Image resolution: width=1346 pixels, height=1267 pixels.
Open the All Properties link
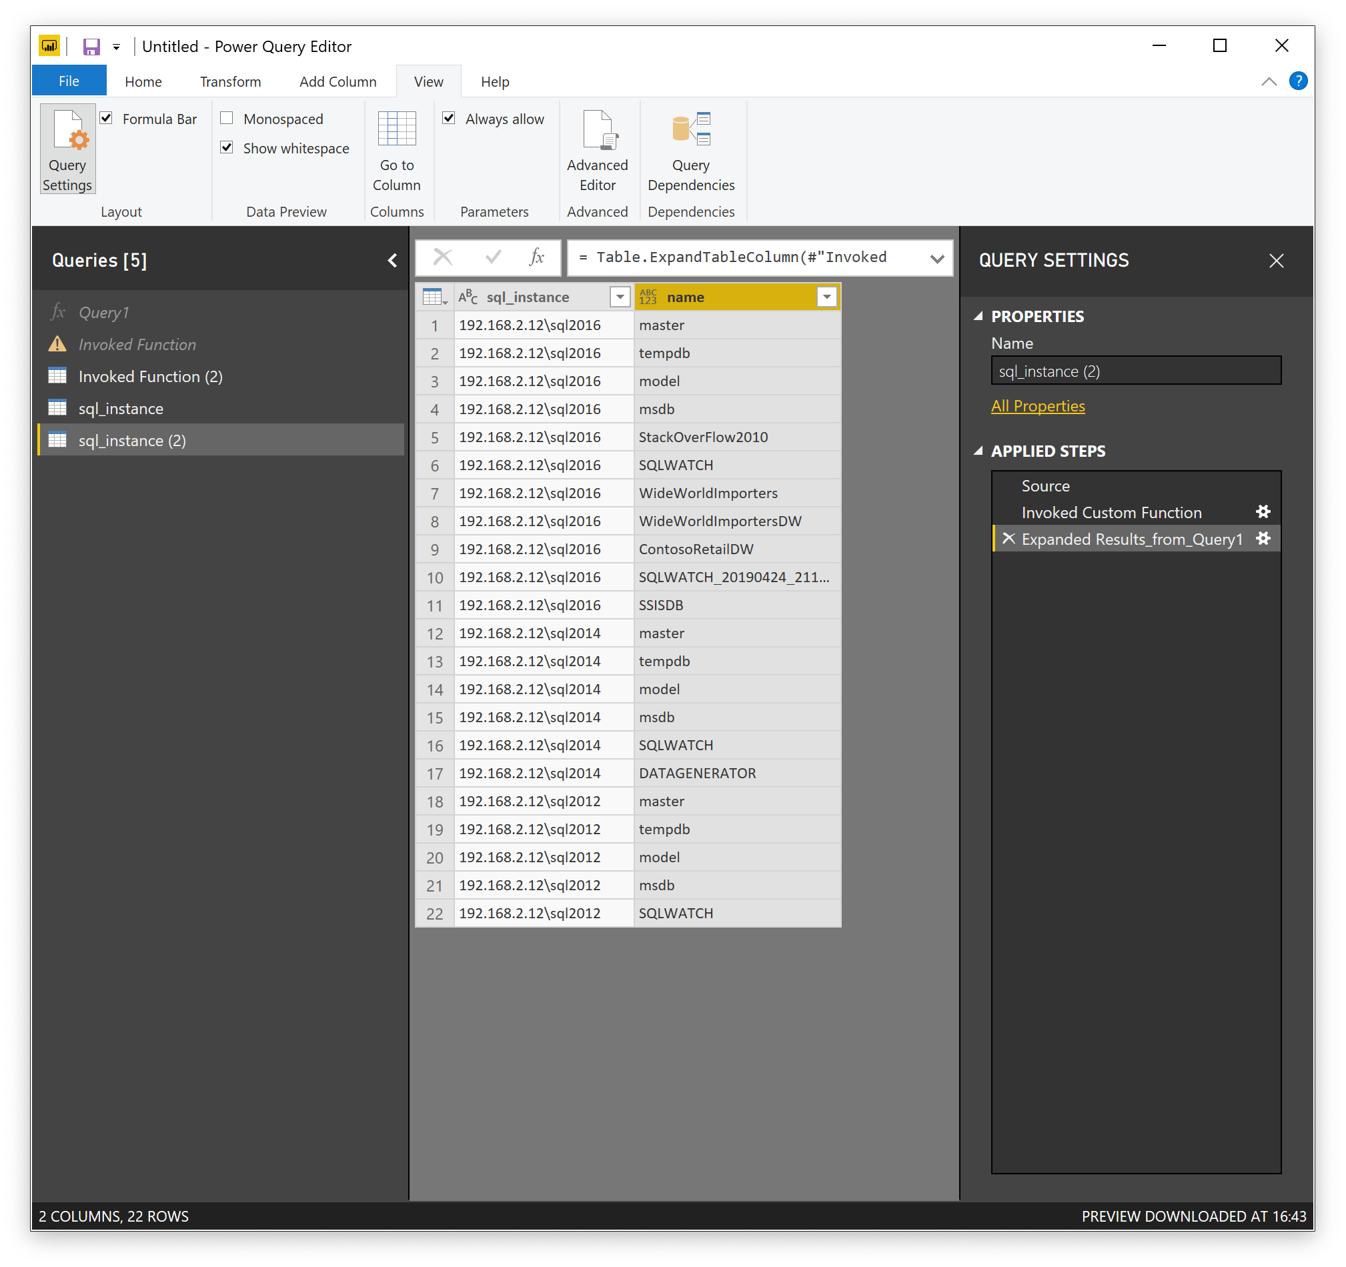click(x=1038, y=406)
